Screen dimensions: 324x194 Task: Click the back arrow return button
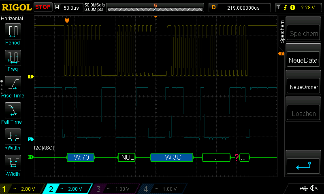pos(303,166)
